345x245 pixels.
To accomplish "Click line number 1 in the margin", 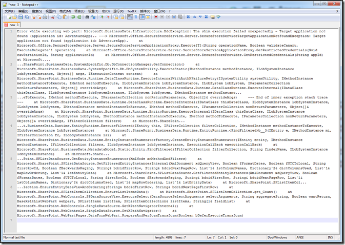I will pyautogui.click(x=11, y=31).
